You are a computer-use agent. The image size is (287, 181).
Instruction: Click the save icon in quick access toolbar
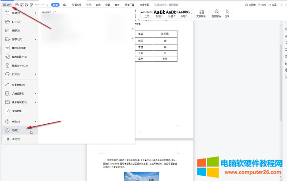point(17,4)
